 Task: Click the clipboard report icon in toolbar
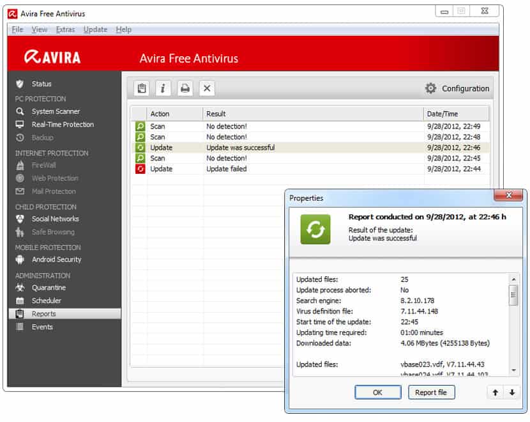click(142, 88)
